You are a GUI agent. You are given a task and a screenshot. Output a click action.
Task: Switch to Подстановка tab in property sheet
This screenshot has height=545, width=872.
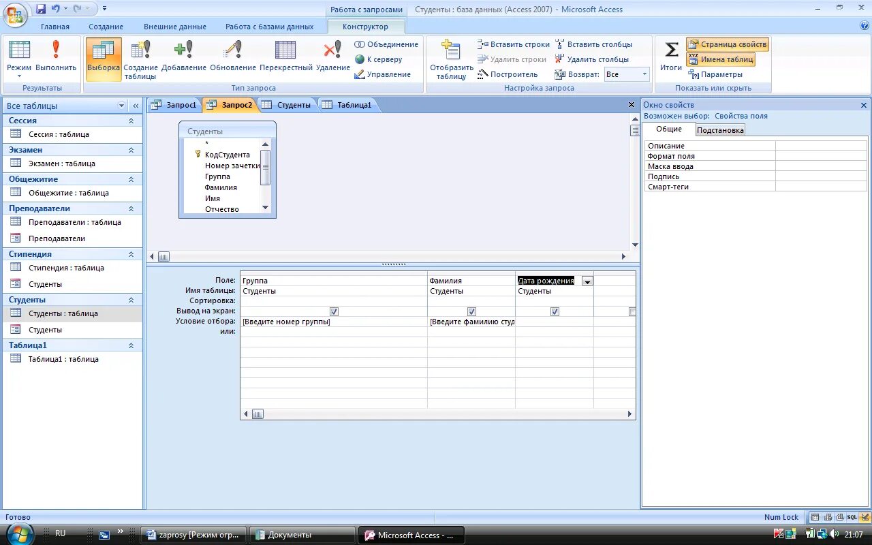coord(720,130)
